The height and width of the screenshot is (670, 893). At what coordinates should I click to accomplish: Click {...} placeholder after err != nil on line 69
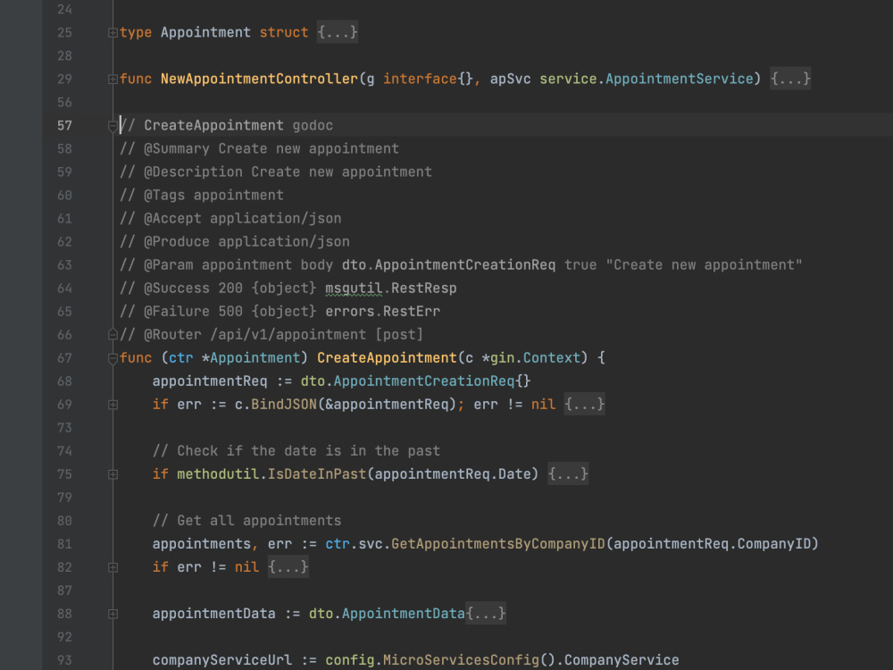point(584,405)
